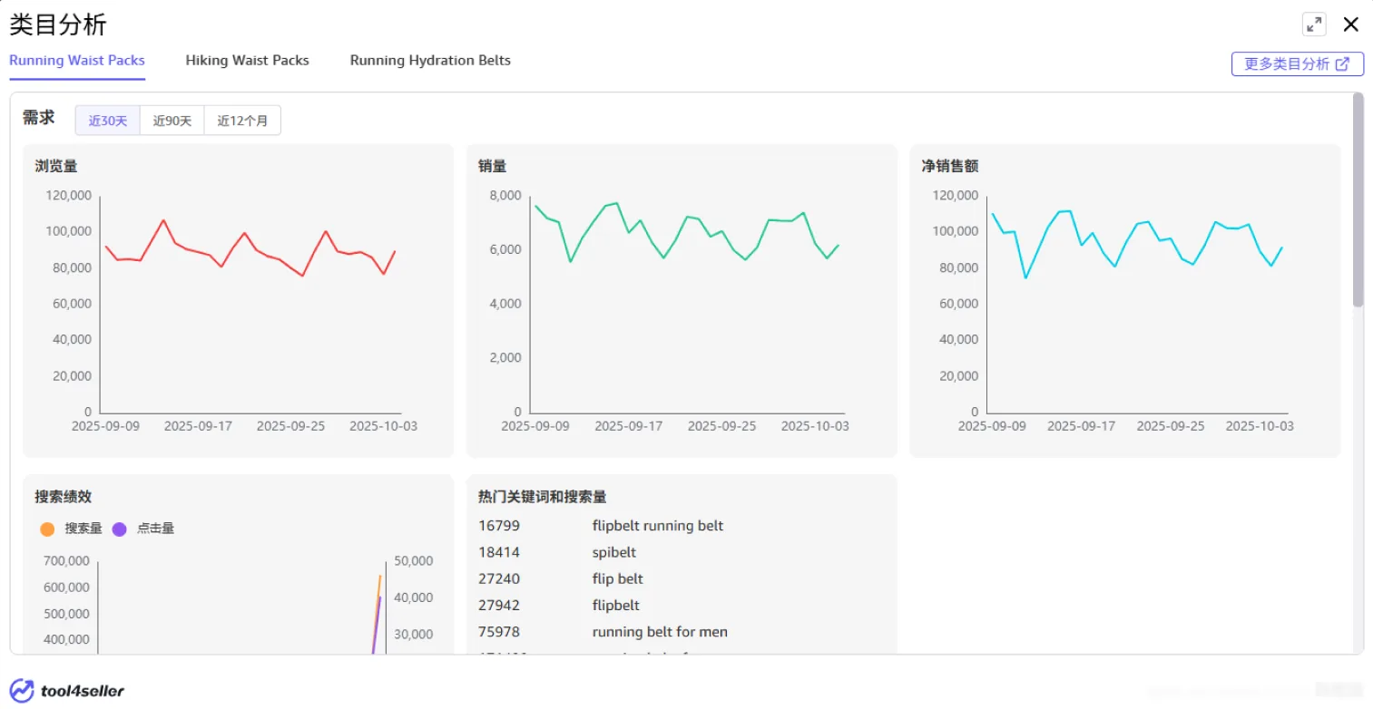Image resolution: width=1373 pixels, height=709 pixels.
Task: Click keyword spibelt
Action: click(x=614, y=552)
